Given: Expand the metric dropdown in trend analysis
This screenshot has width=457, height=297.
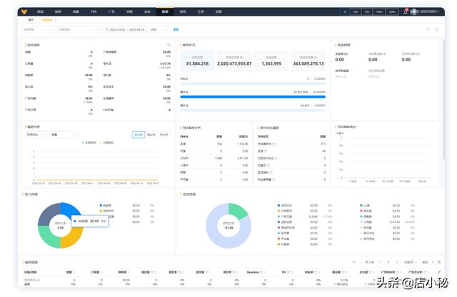Looking at the screenshot, I should [x=64, y=135].
